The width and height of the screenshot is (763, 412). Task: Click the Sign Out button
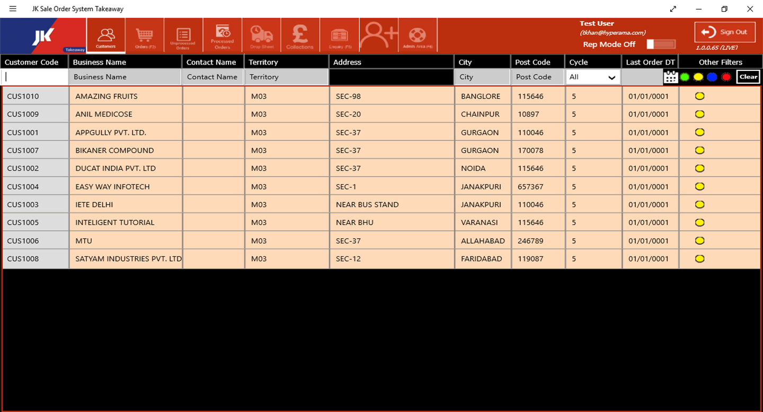tap(725, 32)
